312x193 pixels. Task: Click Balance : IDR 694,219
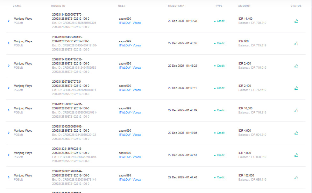[252, 135]
